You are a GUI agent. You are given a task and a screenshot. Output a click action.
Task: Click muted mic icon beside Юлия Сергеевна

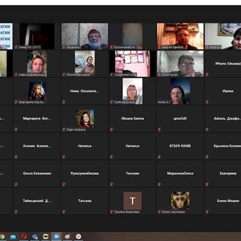pos(159,211)
